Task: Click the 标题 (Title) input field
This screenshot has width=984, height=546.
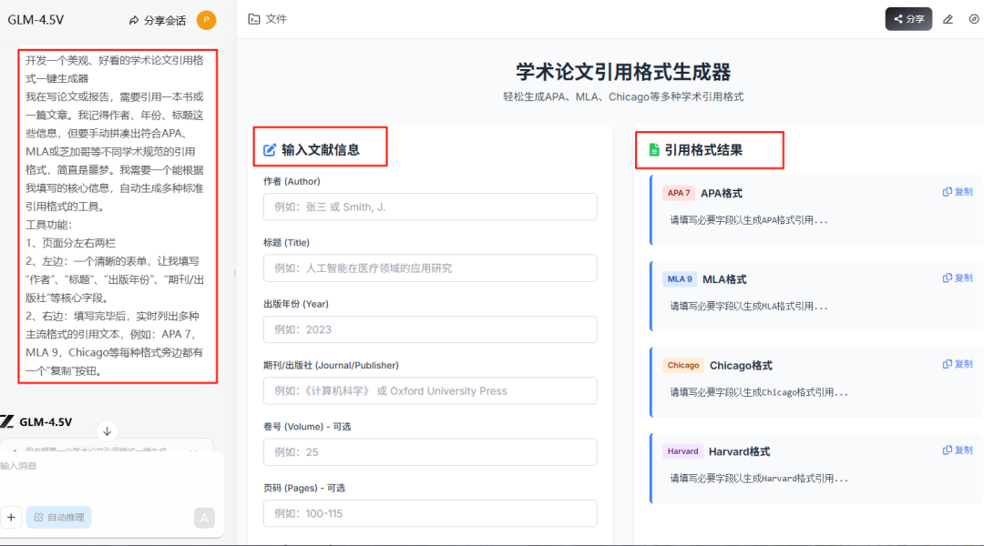Action: [x=430, y=268]
